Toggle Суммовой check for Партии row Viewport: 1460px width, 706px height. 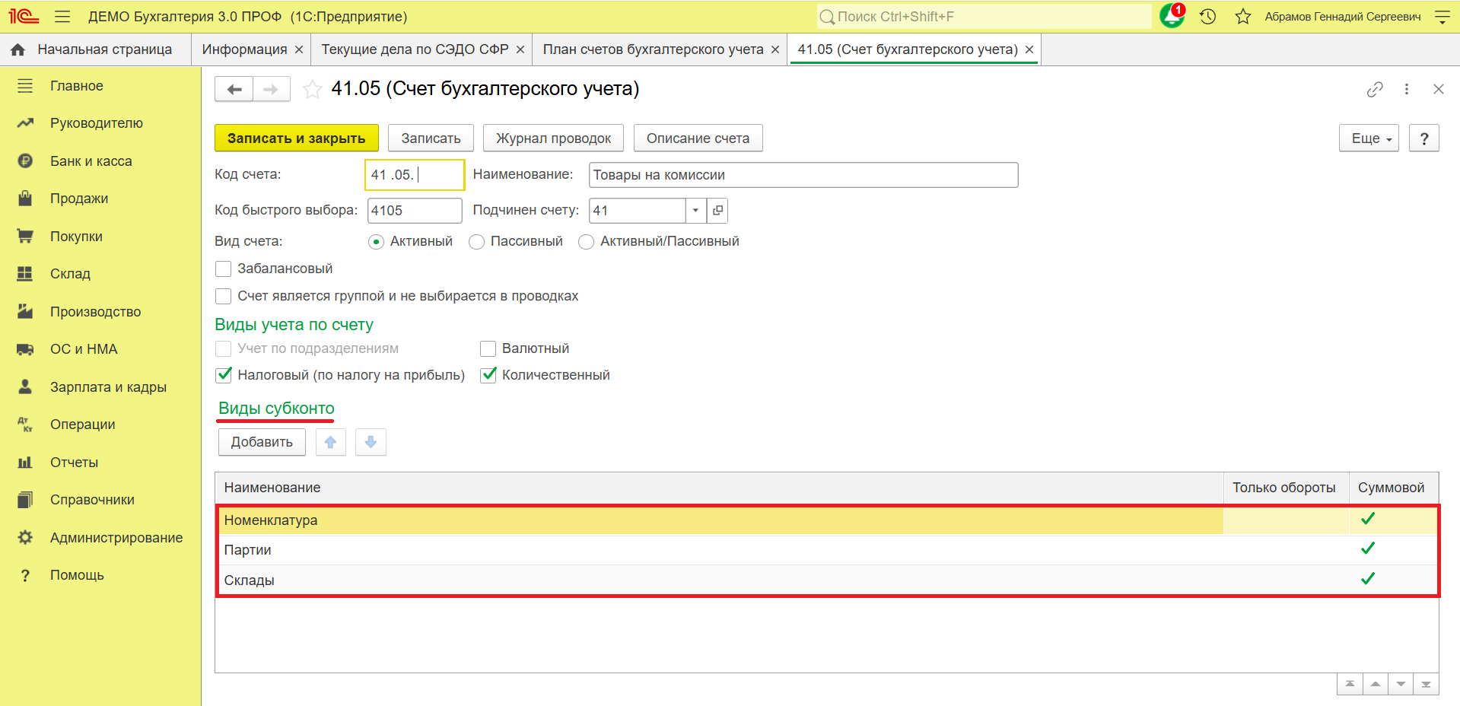click(1368, 549)
